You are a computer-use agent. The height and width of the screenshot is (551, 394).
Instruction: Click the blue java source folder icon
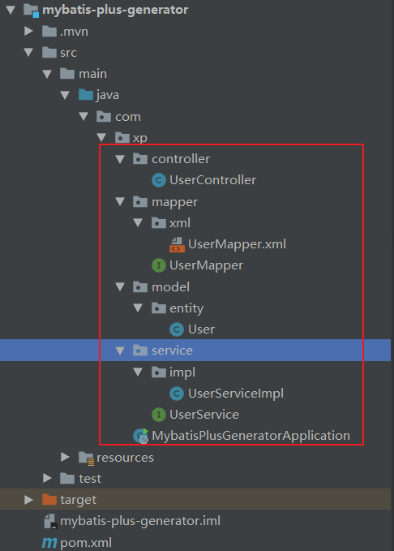tap(86, 95)
